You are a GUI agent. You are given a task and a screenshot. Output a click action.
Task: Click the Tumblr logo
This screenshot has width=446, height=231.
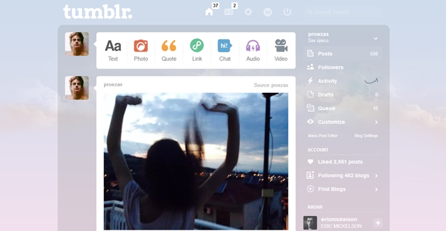[x=97, y=12]
